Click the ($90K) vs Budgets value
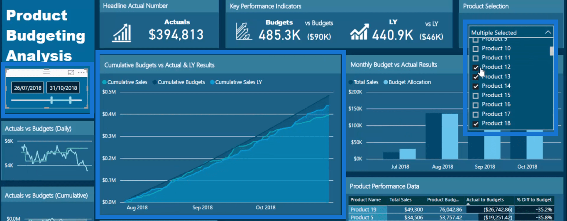 [x=319, y=37]
